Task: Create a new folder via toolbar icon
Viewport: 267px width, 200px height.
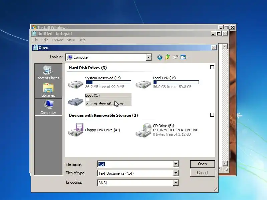Action: pos(175,57)
